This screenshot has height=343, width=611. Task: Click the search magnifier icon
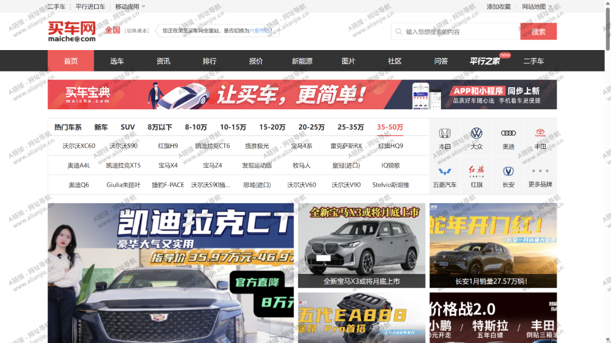398,32
